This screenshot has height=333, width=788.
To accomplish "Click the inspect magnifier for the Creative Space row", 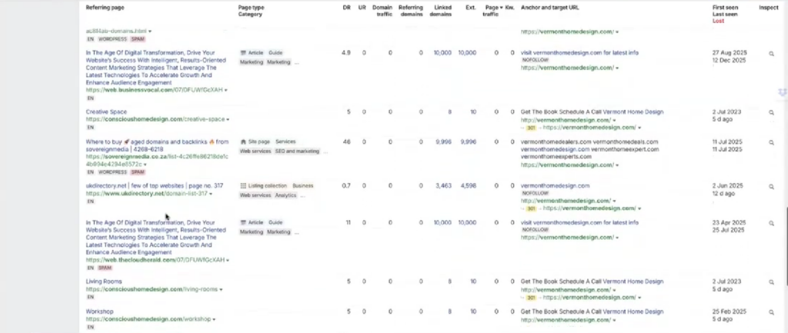I will [x=772, y=112].
